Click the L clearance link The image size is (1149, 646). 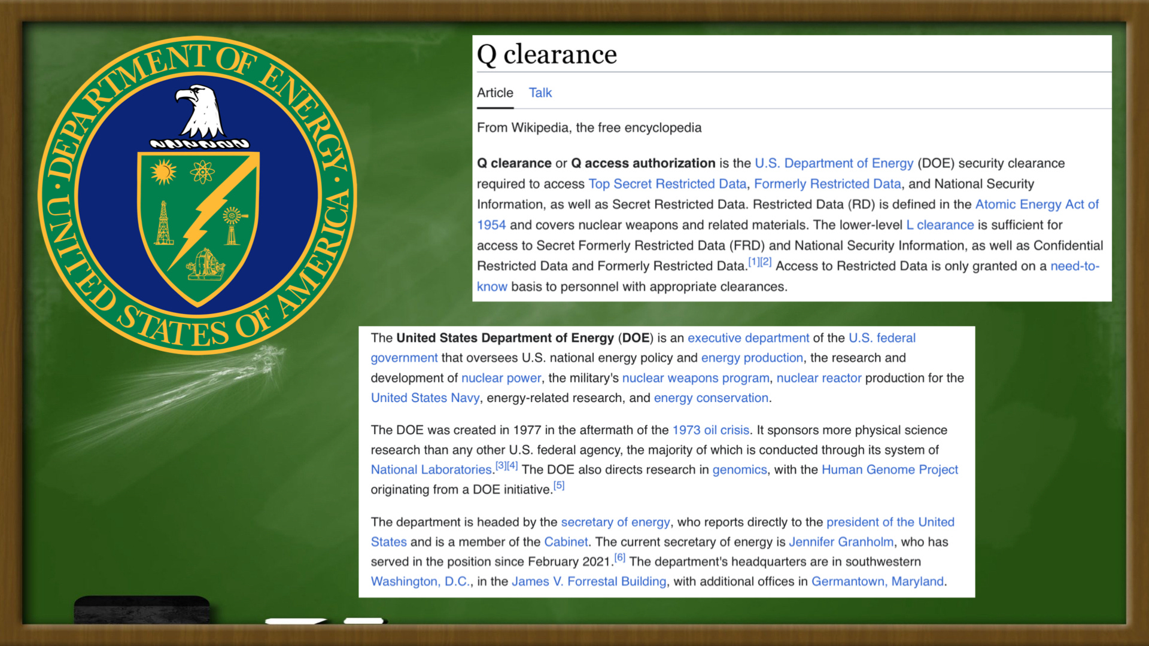coord(940,225)
